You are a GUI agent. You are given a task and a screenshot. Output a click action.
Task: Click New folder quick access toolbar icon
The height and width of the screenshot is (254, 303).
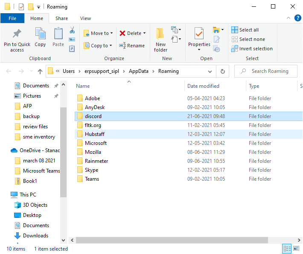pyautogui.click(x=31, y=7)
